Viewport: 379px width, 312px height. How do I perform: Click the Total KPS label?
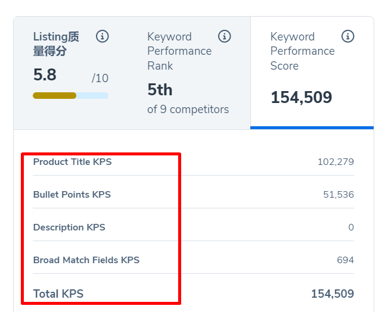(58, 294)
